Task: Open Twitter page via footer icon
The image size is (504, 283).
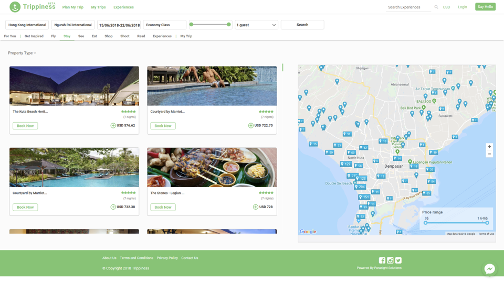Action: [x=398, y=260]
